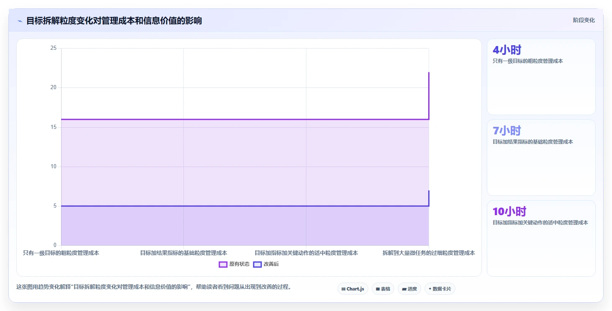Click x-axis label 只有一级目标的粗粒度管理成本

pos(61,253)
